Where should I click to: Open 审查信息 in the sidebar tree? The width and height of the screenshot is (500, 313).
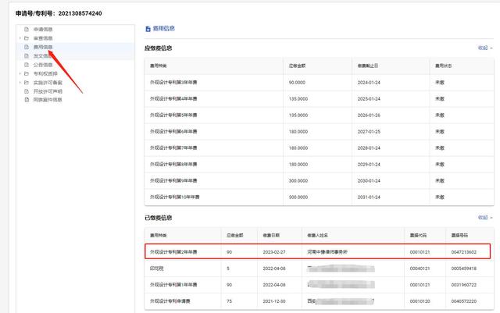click(43, 38)
